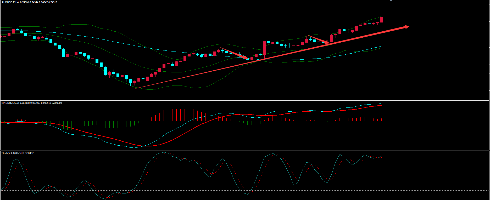Select the long red trend arrow's arrowhead
Viewport: 490px width, 200px height.
[x=407, y=26]
